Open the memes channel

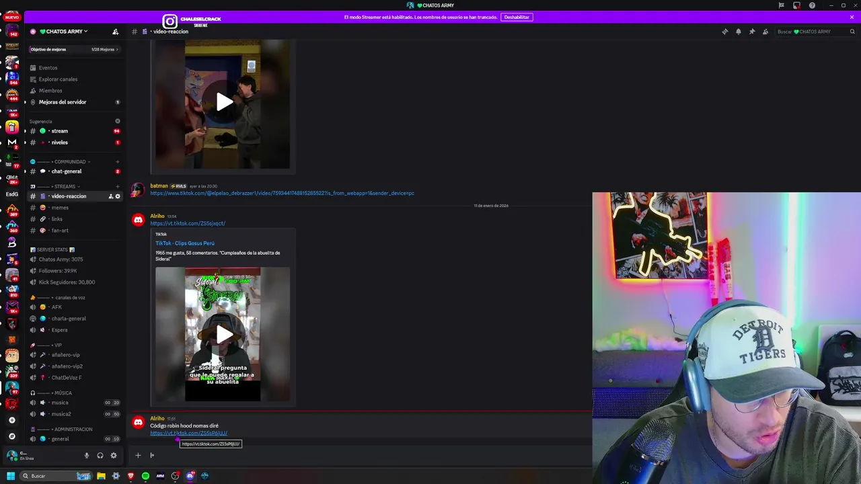point(74,208)
